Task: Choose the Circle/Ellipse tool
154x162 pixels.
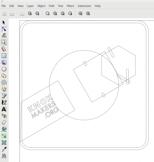Action: [x=4, y=69]
